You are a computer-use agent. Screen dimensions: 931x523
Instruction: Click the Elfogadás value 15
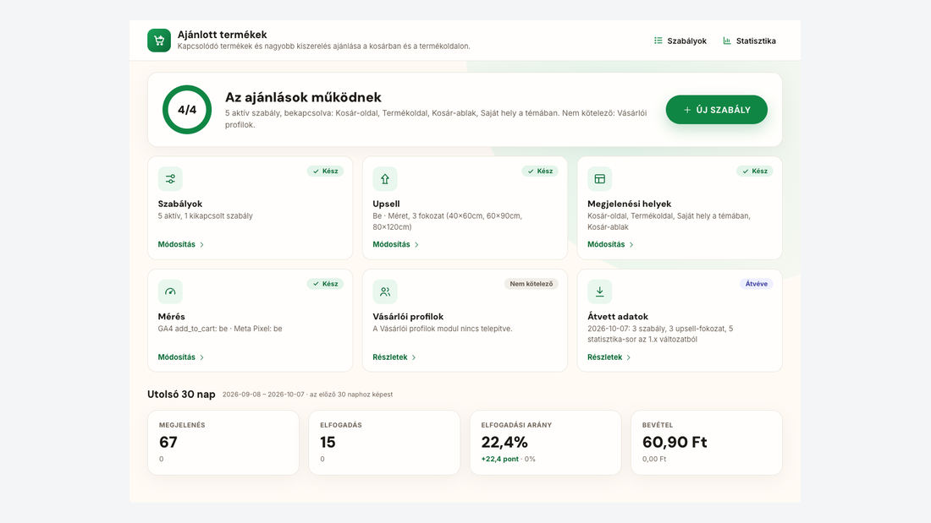(328, 442)
